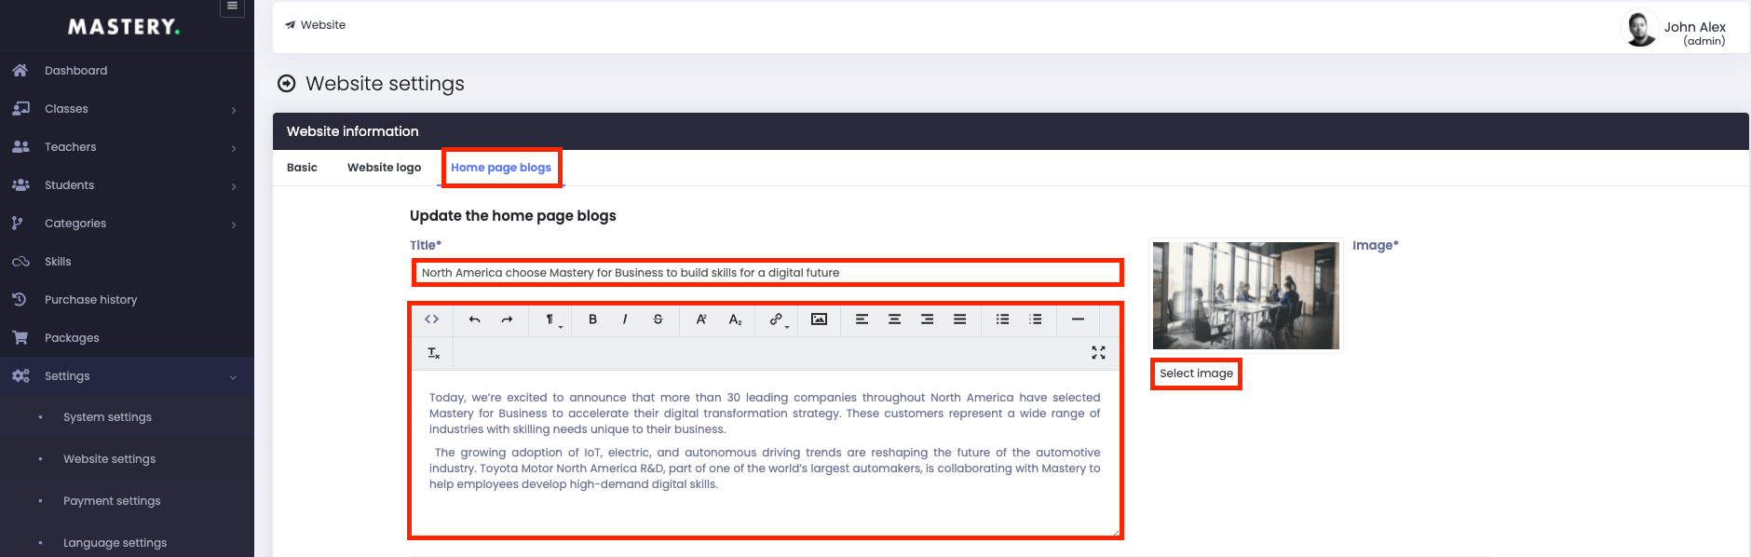Click John Alex profile avatar
This screenshot has width=1751, height=557.
[1639, 28]
